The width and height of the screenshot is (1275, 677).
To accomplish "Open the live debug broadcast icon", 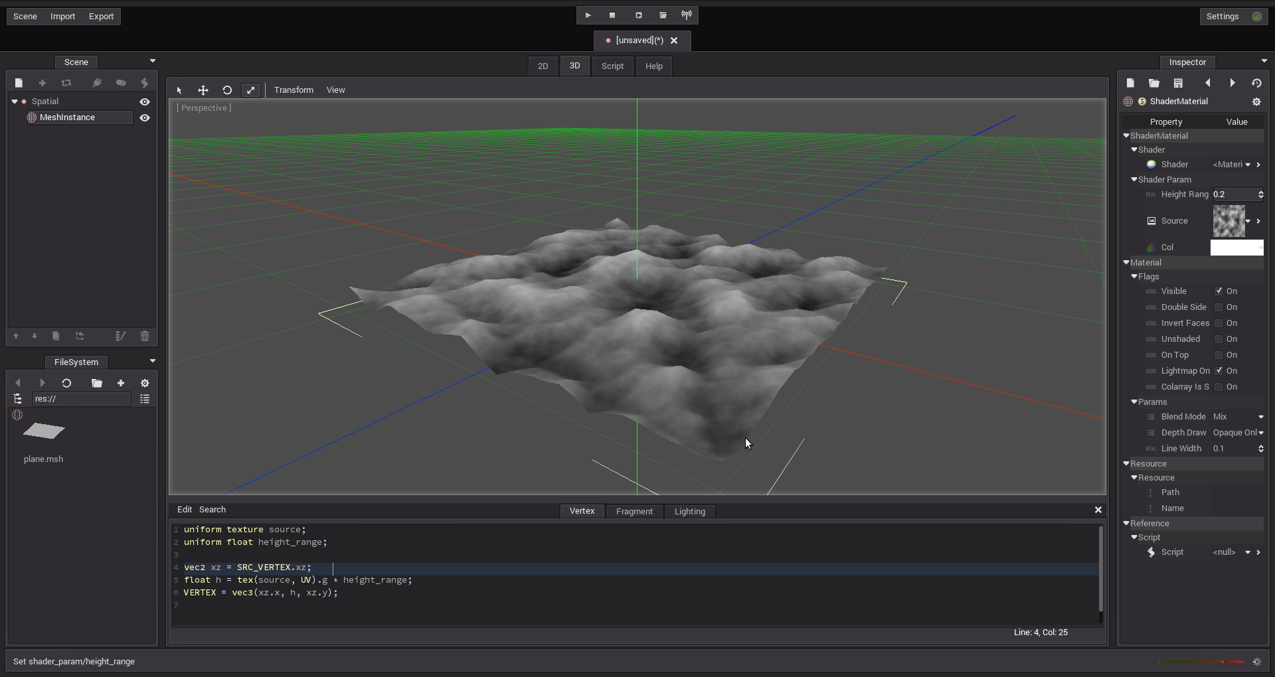I will 687,15.
